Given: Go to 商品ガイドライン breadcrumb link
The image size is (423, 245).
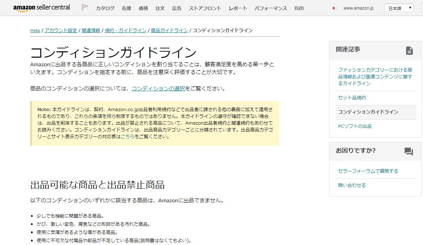Looking at the screenshot, I should point(169,31).
